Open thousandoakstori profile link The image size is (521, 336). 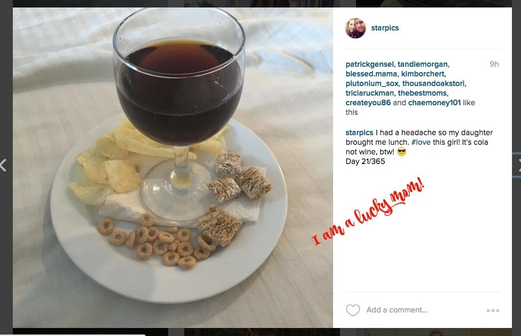pyautogui.click(x=433, y=83)
